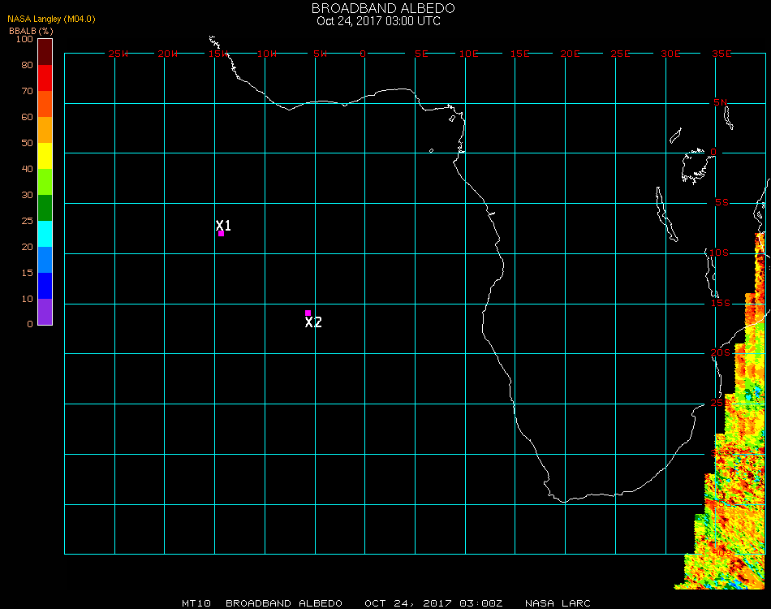This screenshot has height=609, width=771.
Task: Click the 'OCT 24, 2017 03:00Z' footer text
Action: coord(433,603)
